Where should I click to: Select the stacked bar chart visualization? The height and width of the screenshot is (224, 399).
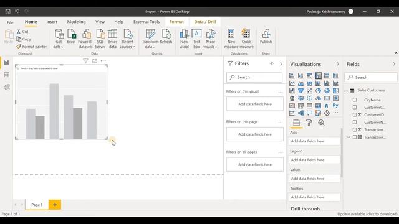pos(292,76)
